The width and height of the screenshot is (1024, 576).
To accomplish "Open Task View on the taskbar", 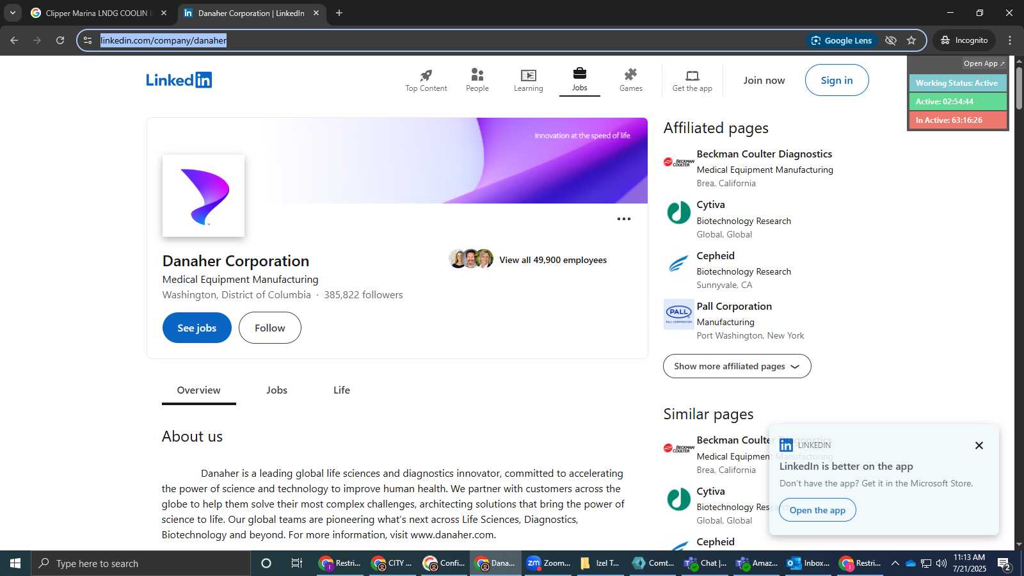I will (297, 563).
